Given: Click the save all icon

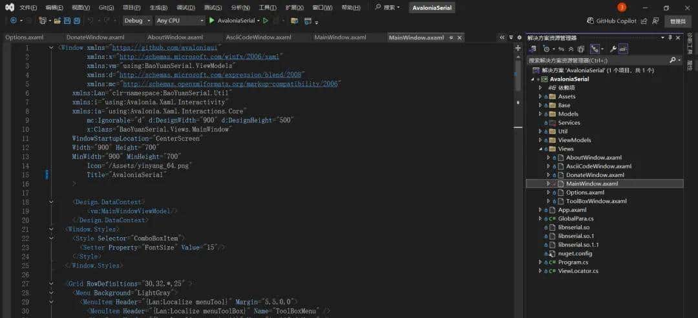Looking at the screenshot, I should coord(77,21).
